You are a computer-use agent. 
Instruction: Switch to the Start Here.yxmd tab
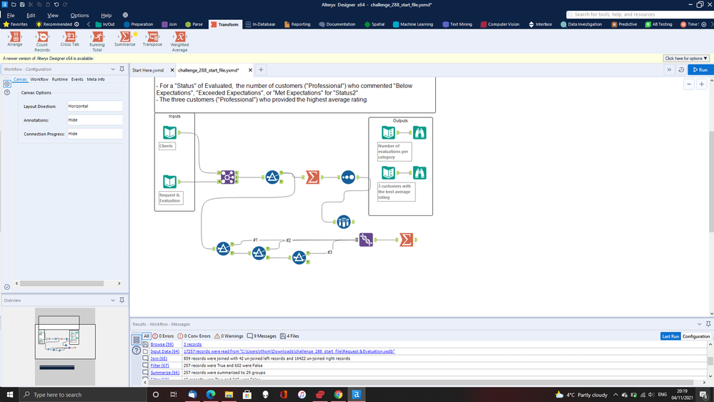click(x=148, y=70)
